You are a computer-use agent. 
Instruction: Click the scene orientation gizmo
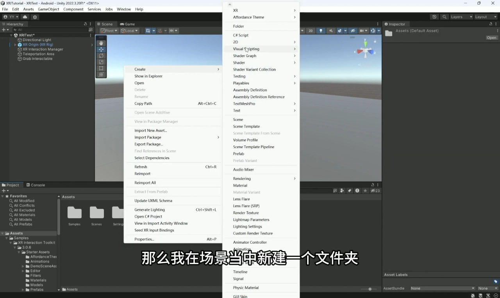366,50
